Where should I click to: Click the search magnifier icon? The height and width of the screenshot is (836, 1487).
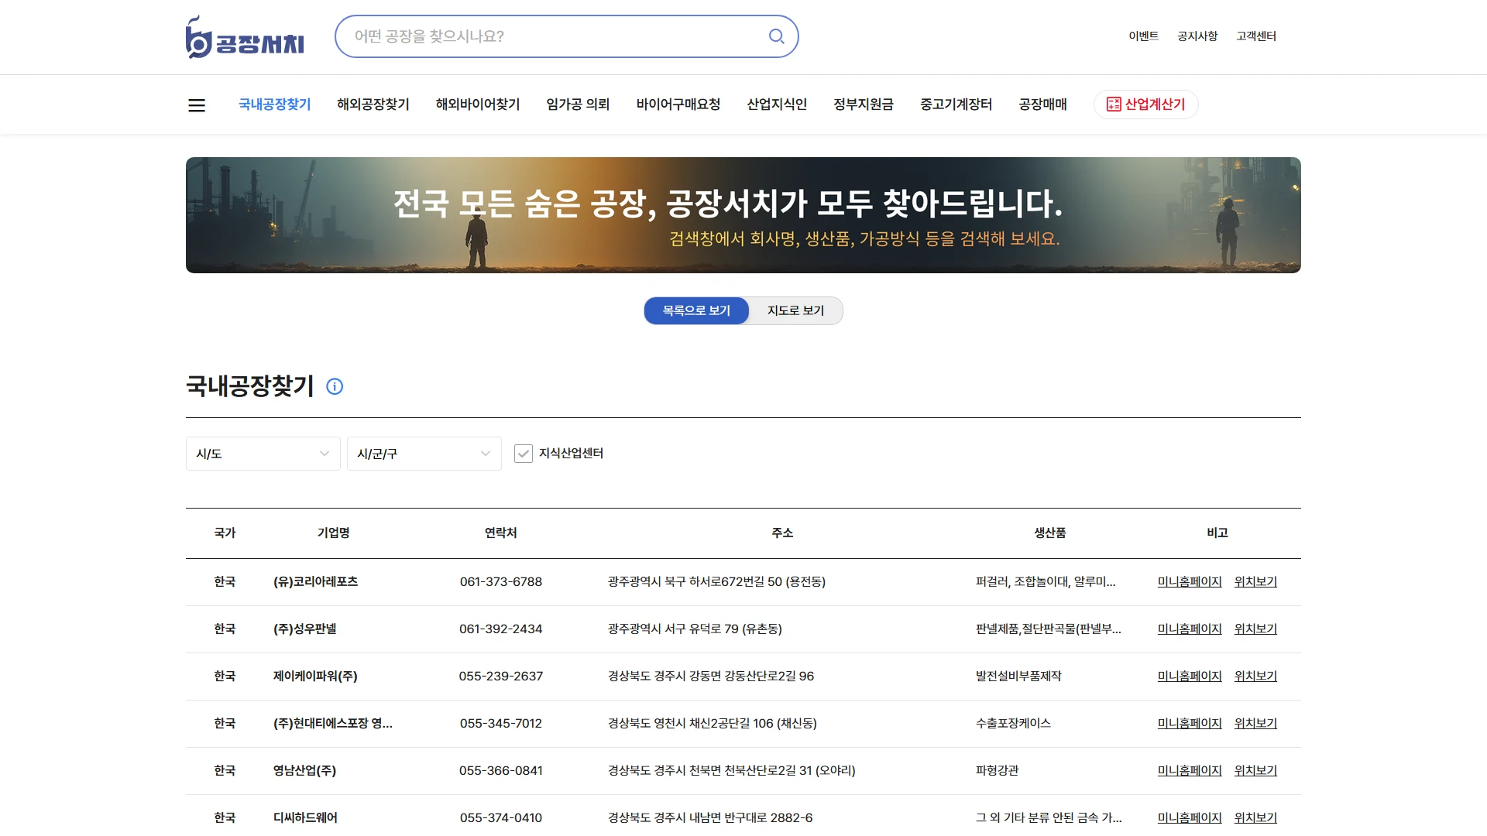pos(776,36)
